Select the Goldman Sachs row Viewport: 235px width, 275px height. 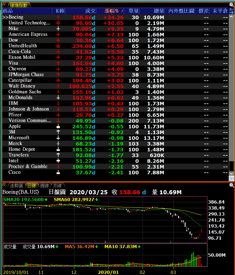point(115,92)
